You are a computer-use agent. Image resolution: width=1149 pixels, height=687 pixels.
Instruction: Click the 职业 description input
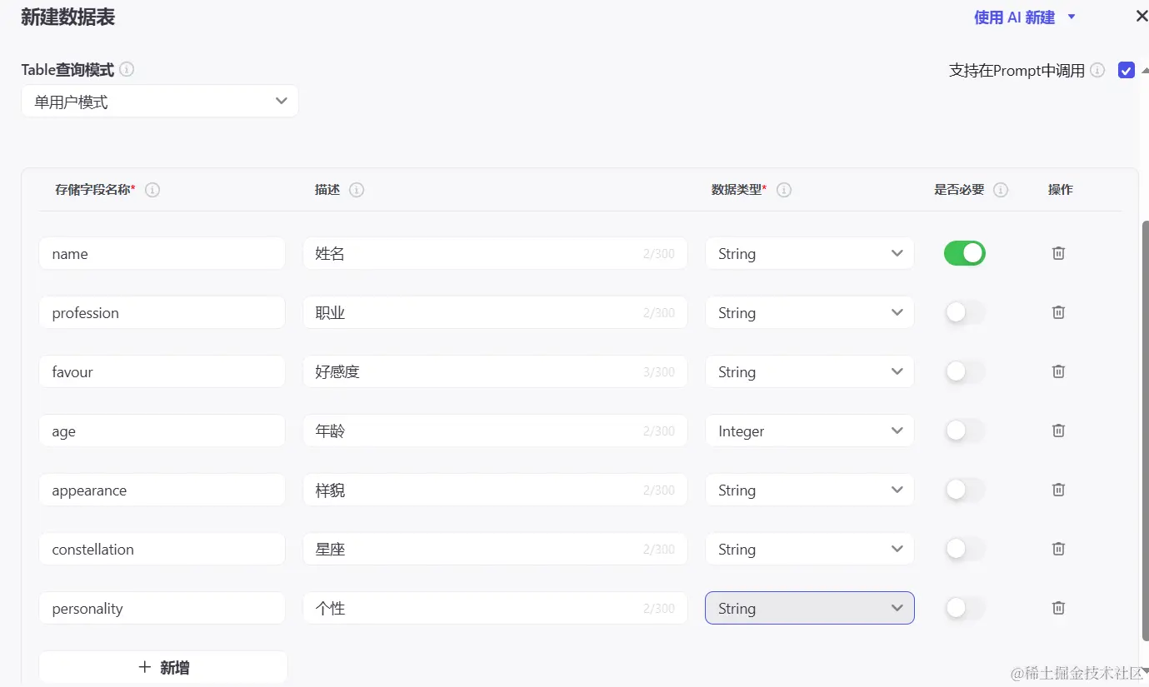click(x=495, y=312)
